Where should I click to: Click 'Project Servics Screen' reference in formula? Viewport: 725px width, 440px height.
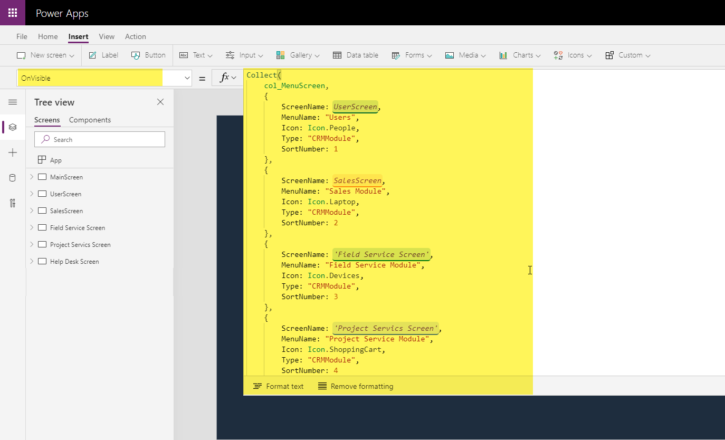(x=386, y=328)
